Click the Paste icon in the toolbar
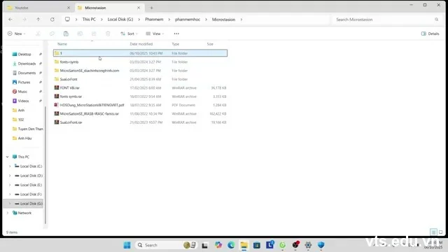Image resolution: width=448 pixels, height=252 pixels. click(66, 34)
